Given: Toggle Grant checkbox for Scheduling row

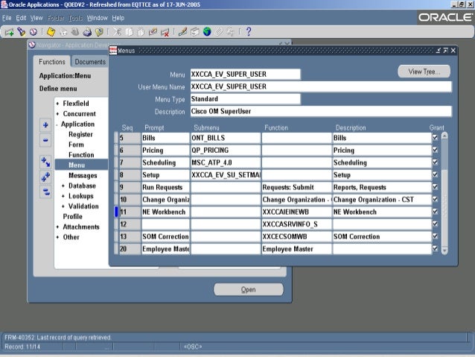Looking at the screenshot, I should (x=436, y=162).
